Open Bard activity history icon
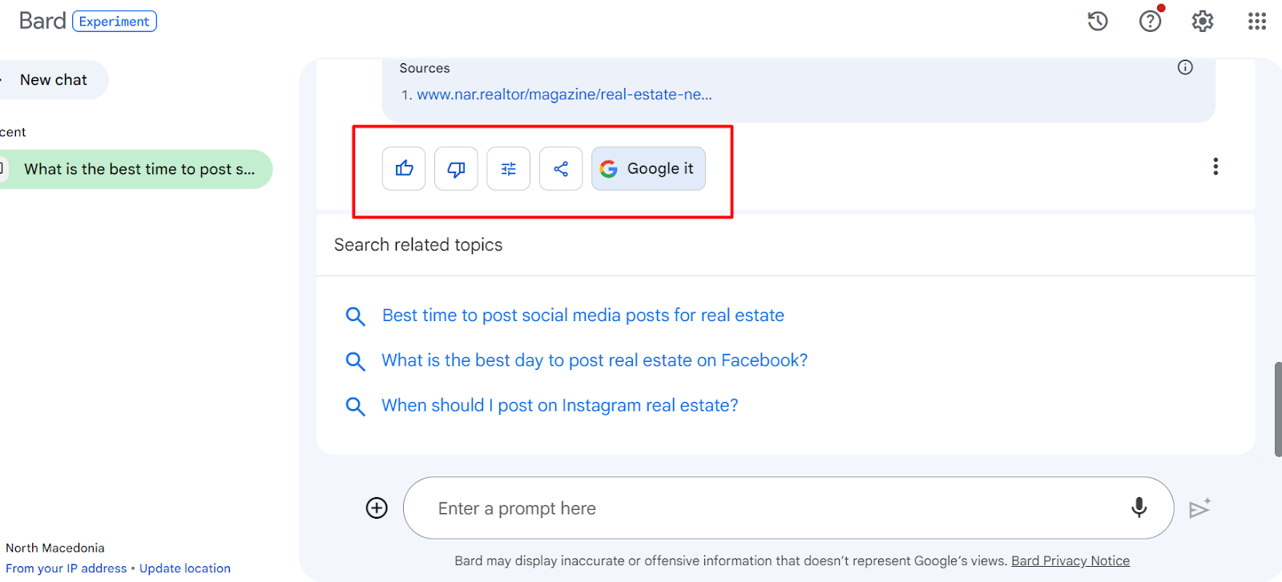Image resolution: width=1282 pixels, height=582 pixels. coord(1098,21)
